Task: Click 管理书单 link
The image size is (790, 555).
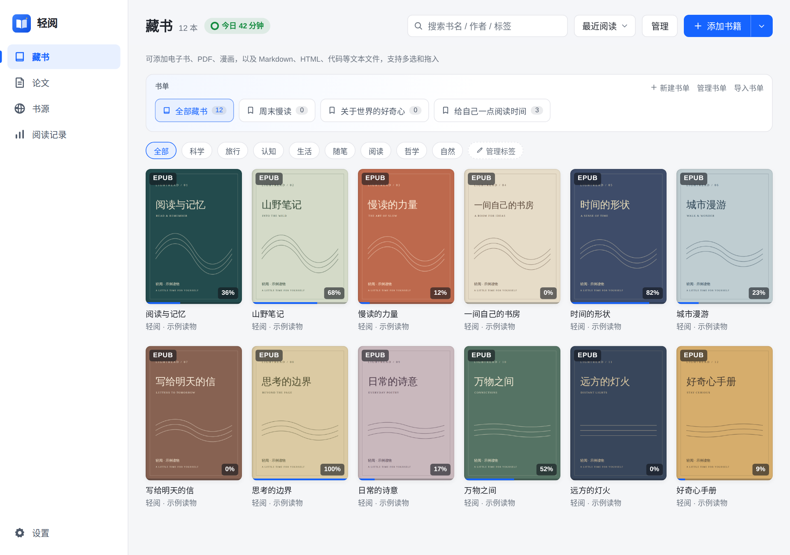Action: click(x=711, y=88)
